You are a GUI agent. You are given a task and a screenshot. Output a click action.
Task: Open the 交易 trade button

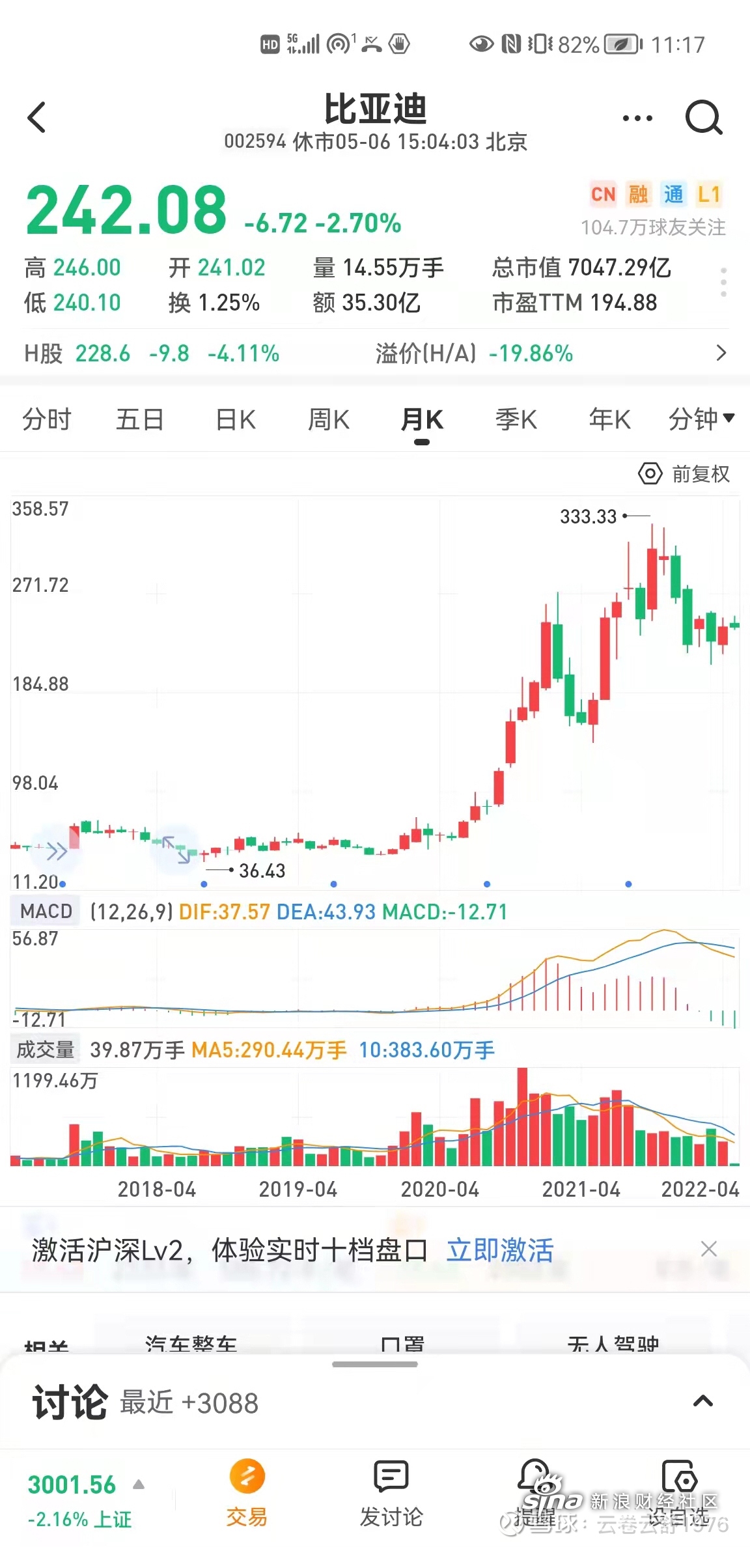(x=247, y=1493)
